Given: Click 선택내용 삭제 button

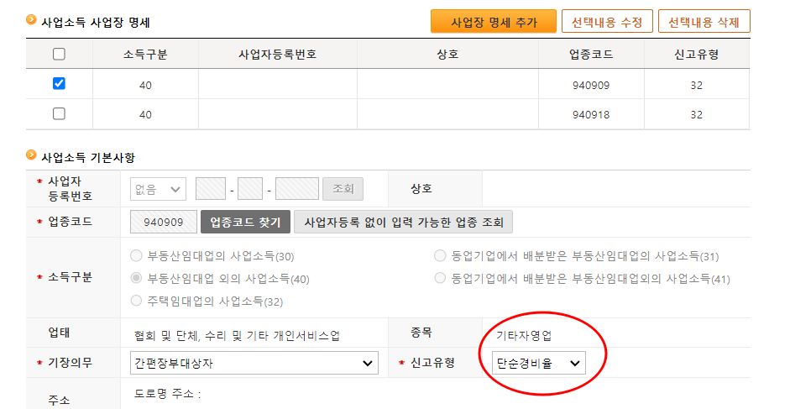Looking at the screenshot, I should tap(704, 22).
